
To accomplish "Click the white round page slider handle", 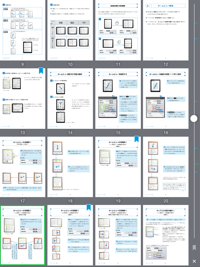I will tap(194, 118).
